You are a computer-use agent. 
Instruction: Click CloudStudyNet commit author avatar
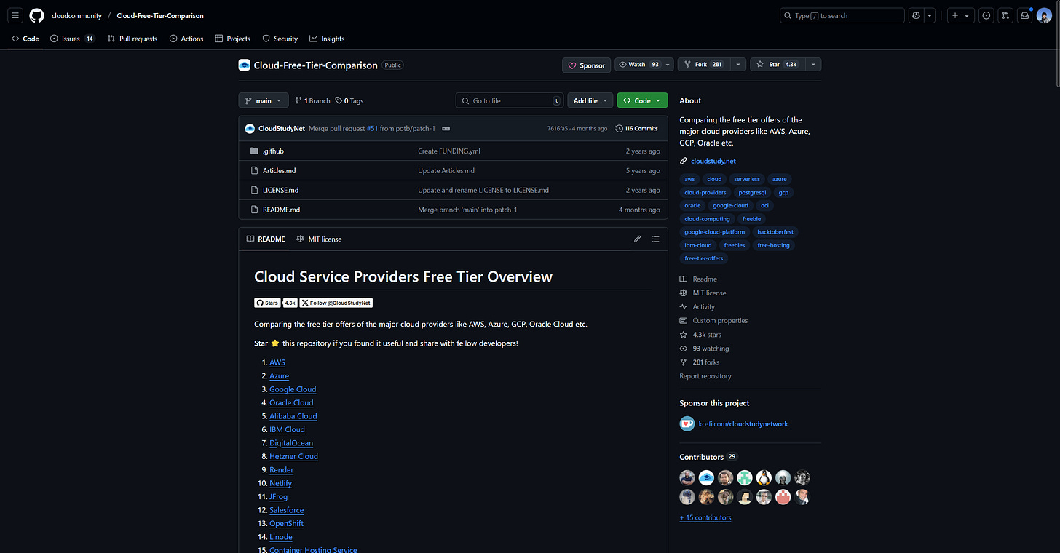[x=250, y=129]
